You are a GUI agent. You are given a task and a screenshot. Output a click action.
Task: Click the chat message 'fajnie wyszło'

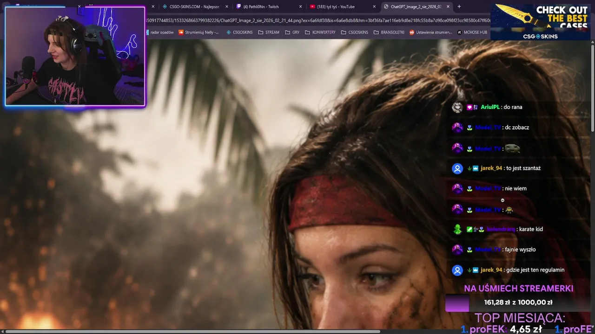[x=521, y=250]
